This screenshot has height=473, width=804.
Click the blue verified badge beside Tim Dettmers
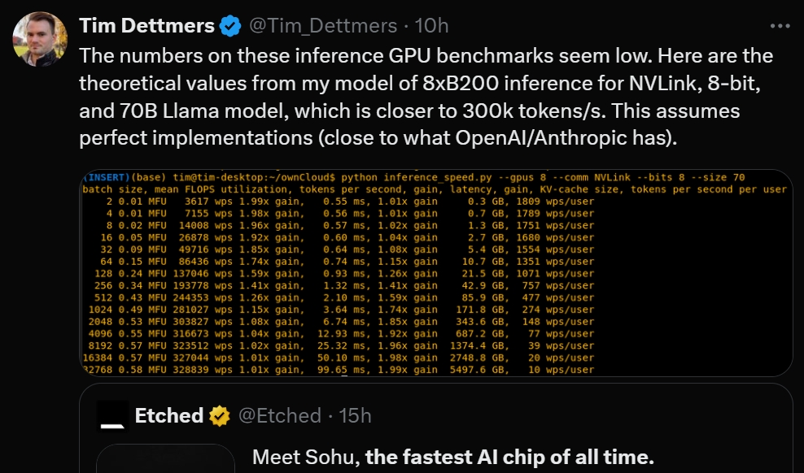coord(230,25)
